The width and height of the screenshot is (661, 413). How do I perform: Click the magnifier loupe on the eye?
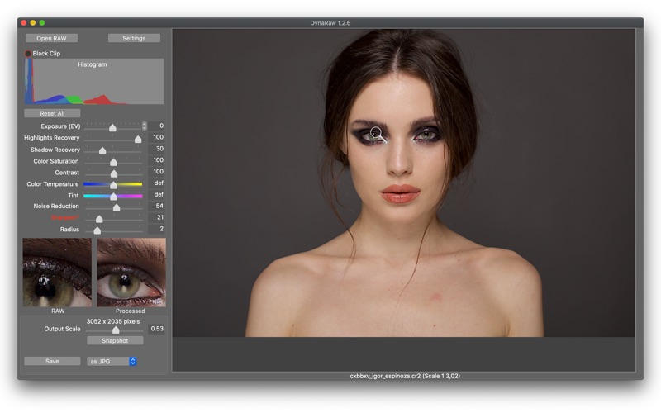click(x=377, y=134)
